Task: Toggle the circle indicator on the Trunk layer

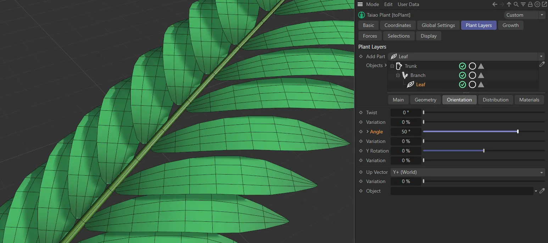Action: point(472,66)
